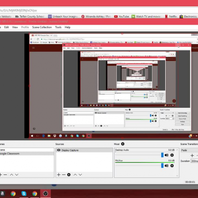Image resolution: width=198 pixels, height=198 pixels.
Task: Open the Miranda Ashley Pinterest bookmark
Action: [96, 17]
